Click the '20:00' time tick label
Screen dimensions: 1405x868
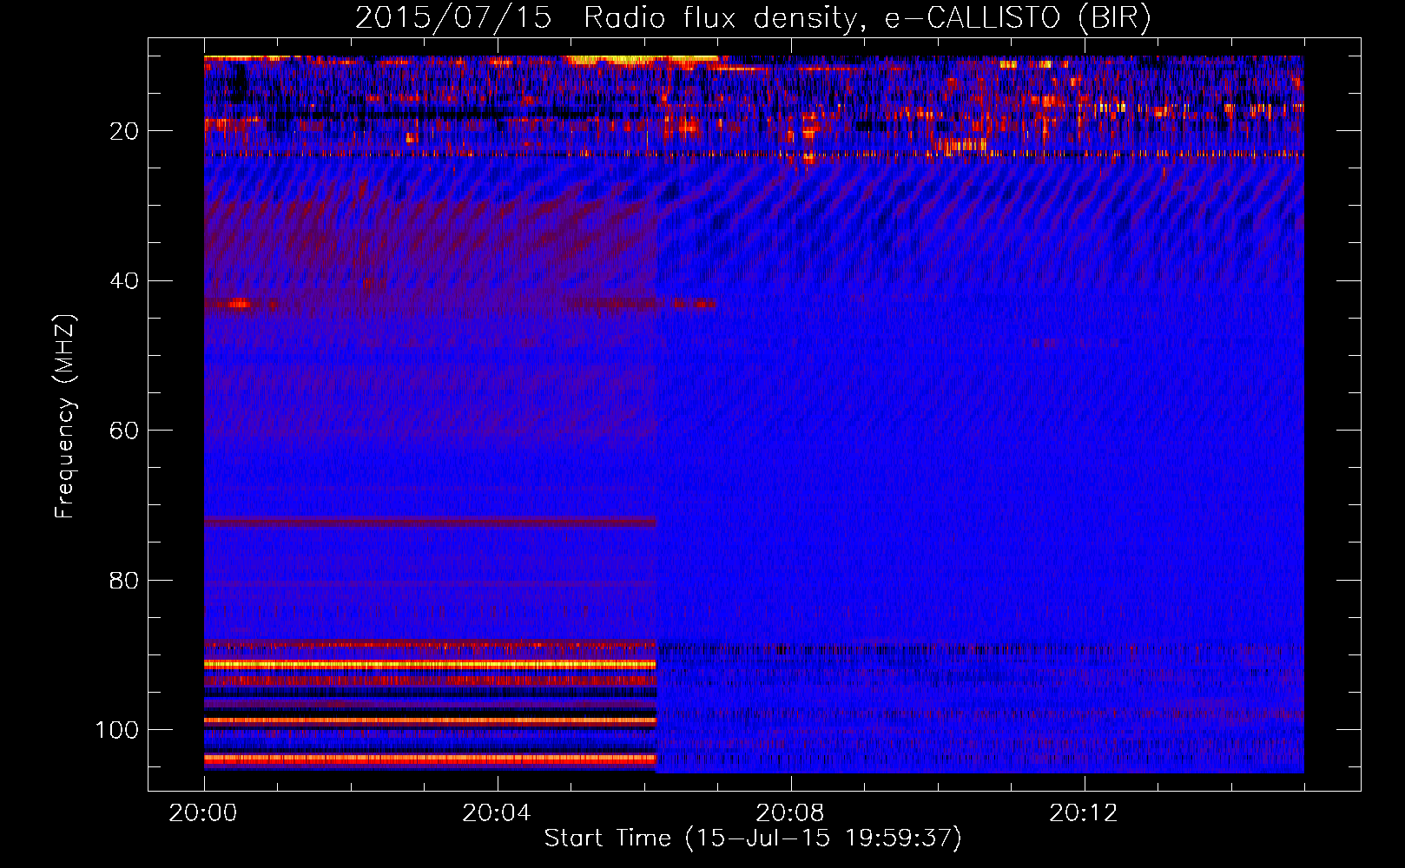coord(203,812)
